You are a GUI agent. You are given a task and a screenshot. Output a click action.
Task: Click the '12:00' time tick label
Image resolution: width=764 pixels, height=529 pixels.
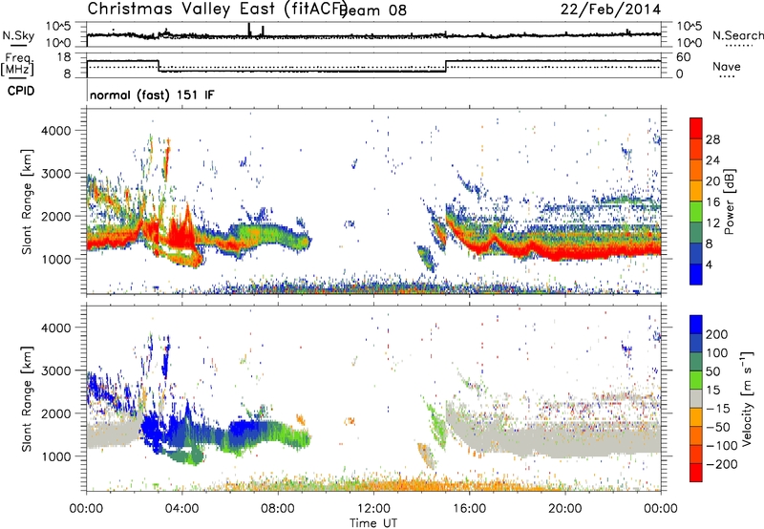[373, 509]
